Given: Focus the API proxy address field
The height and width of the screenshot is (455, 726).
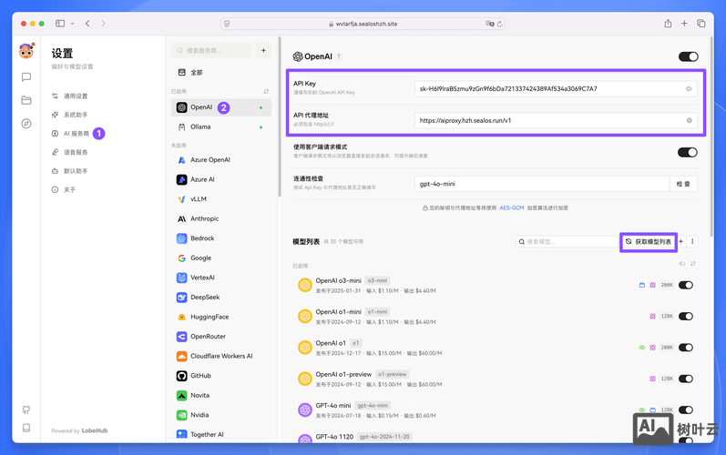Looking at the screenshot, I should [x=556, y=121].
